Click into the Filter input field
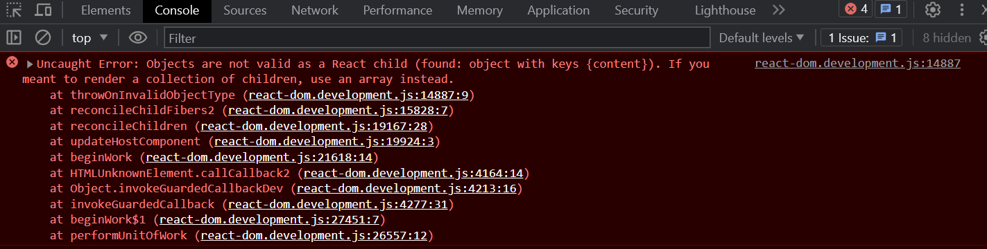The height and width of the screenshot is (249, 987). 437,37
